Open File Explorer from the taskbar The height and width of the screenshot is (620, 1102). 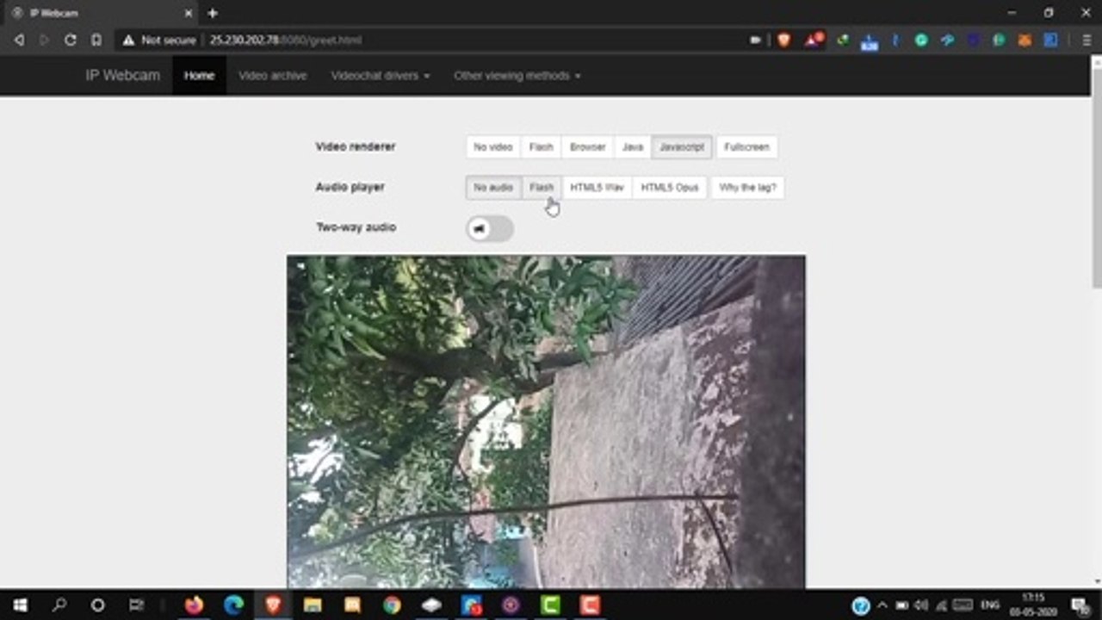click(313, 605)
